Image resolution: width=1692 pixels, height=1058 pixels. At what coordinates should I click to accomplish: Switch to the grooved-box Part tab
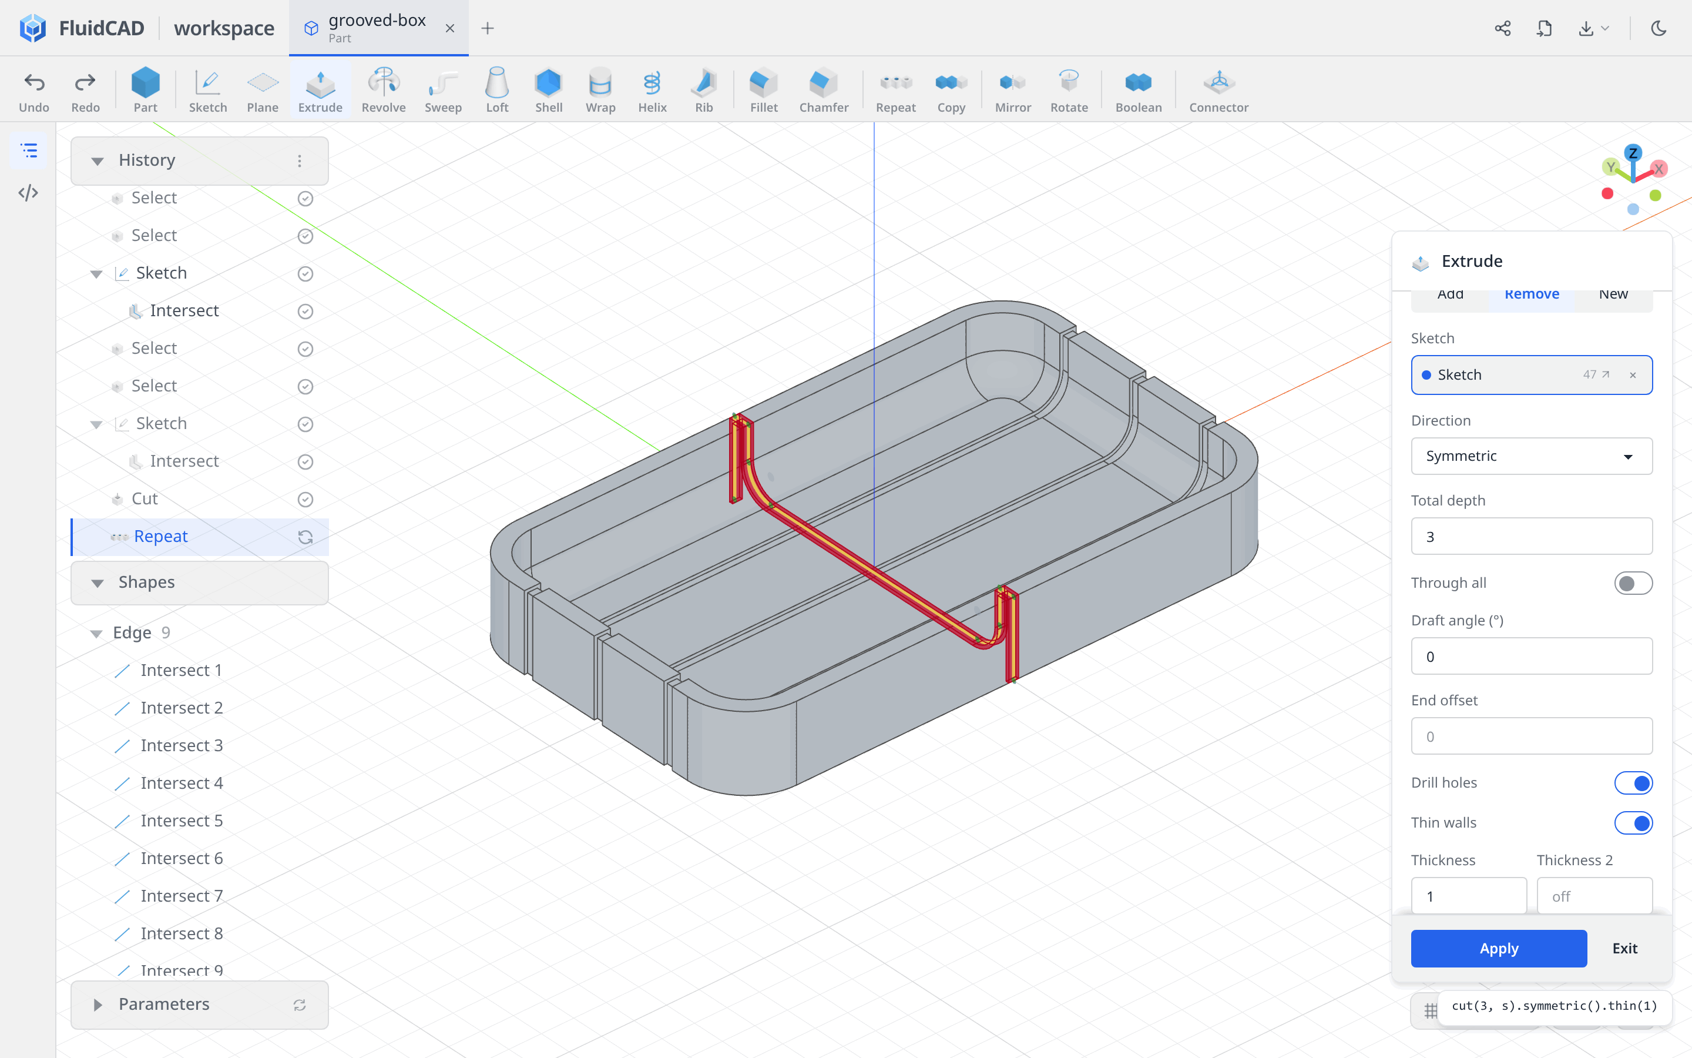tap(378, 28)
